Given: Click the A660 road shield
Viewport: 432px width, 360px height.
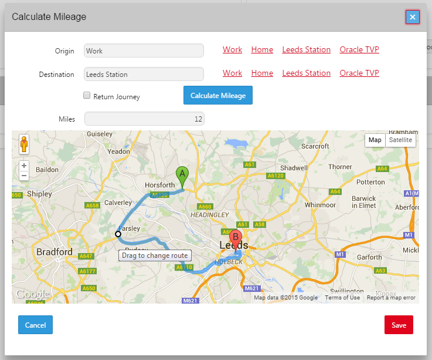Looking at the screenshot, I should [x=205, y=207].
